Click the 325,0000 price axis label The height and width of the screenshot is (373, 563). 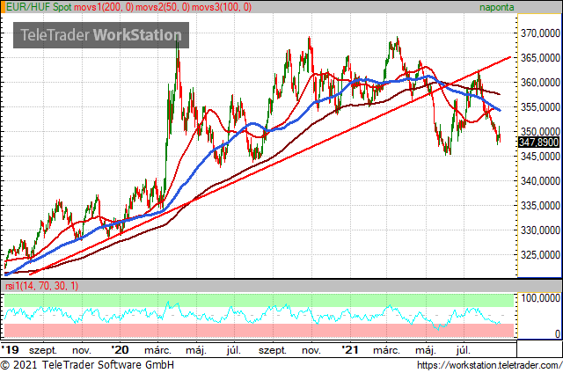click(540, 255)
